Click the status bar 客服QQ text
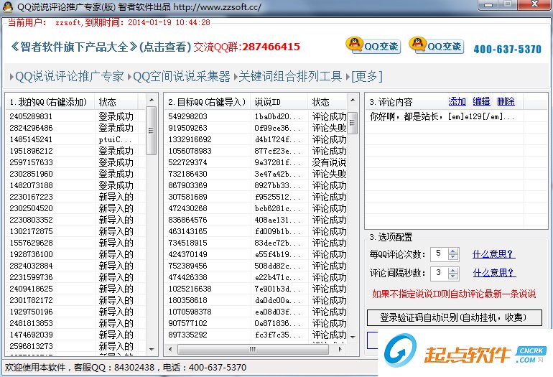The image size is (553, 377). (x=114, y=368)
